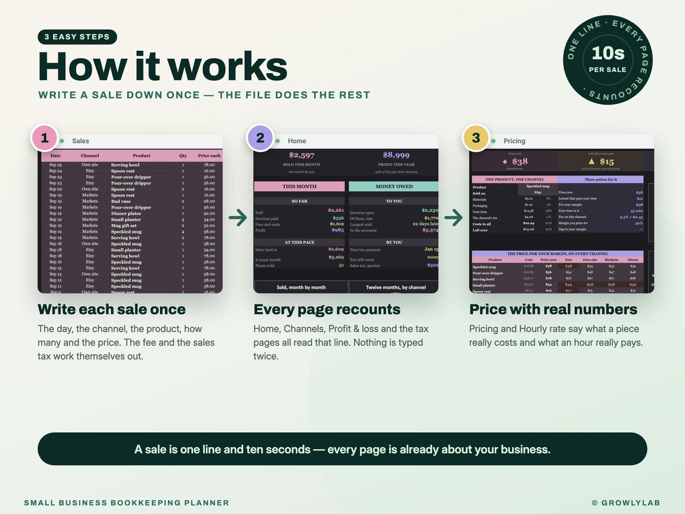
Task: Click the '3 EASY STEPS' pill badge
Action: click(x=77, y=37)
